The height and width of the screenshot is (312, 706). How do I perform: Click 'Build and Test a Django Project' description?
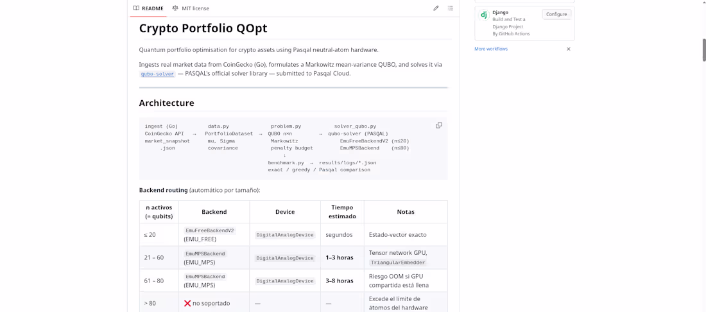(509, 23)
